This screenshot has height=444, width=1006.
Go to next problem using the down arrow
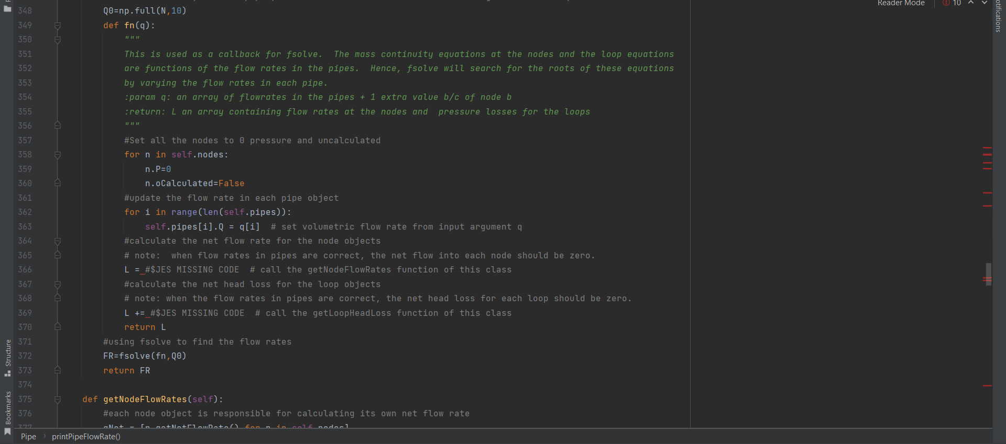tap(983, 3)
